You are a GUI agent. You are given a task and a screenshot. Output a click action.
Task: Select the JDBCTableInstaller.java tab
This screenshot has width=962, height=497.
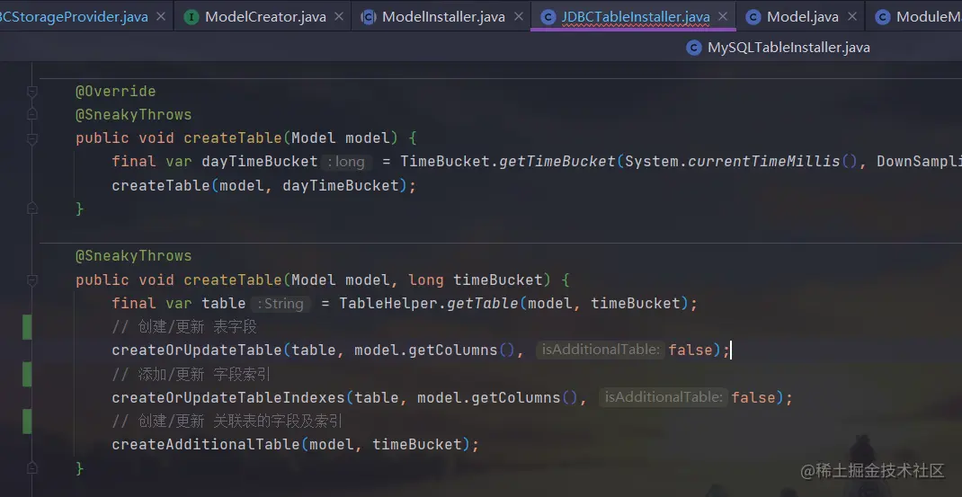click(x=635, y=16)
